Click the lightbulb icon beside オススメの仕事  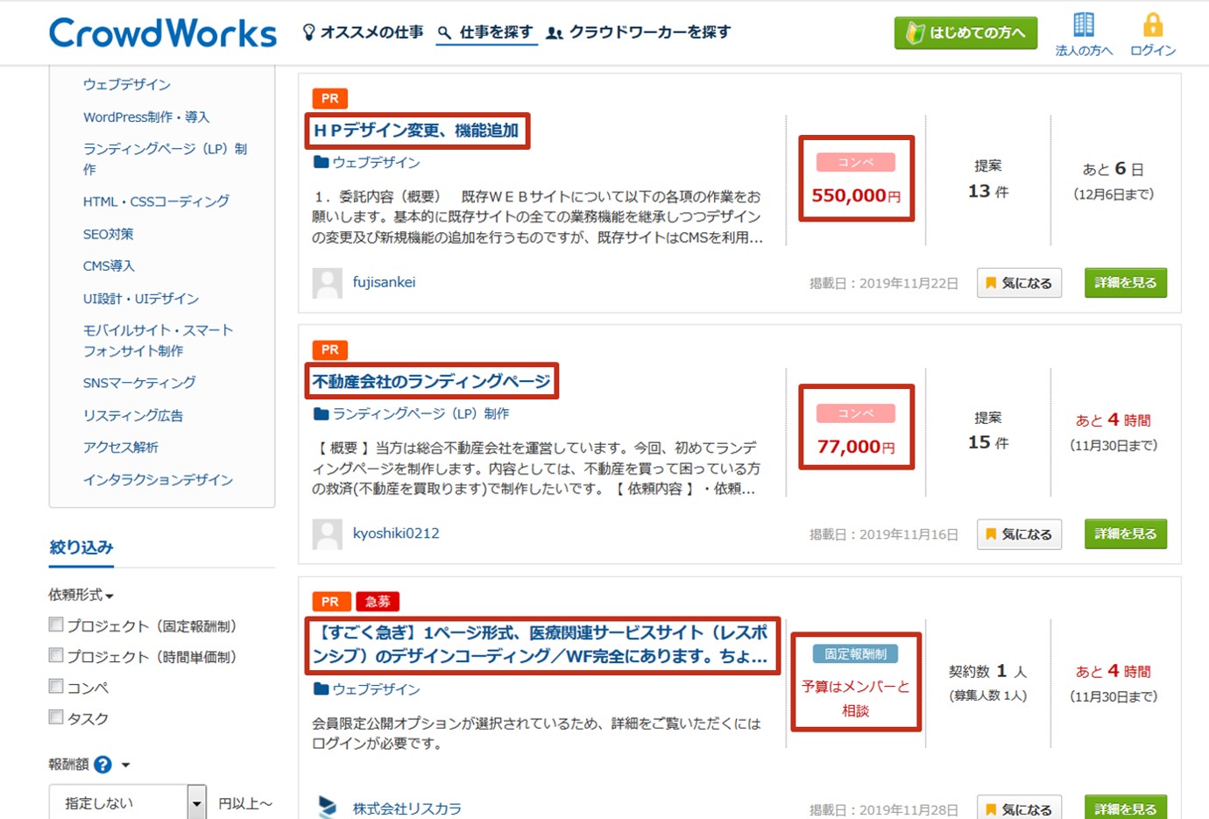308,32
